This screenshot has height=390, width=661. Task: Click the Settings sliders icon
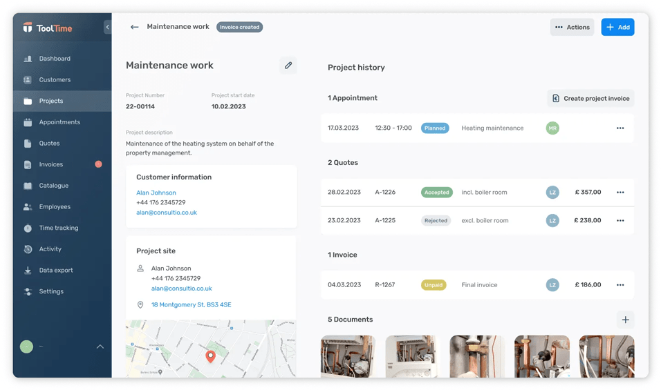[x=28, y=291]
